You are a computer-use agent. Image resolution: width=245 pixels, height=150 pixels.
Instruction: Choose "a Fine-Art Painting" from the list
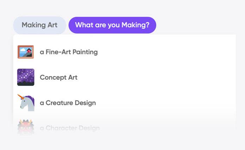(x=69, y=52)
